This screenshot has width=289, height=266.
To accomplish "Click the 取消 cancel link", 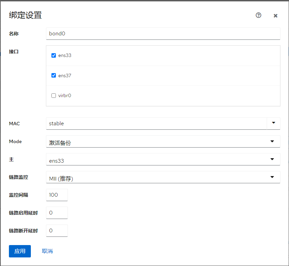I will pos(47,251).
